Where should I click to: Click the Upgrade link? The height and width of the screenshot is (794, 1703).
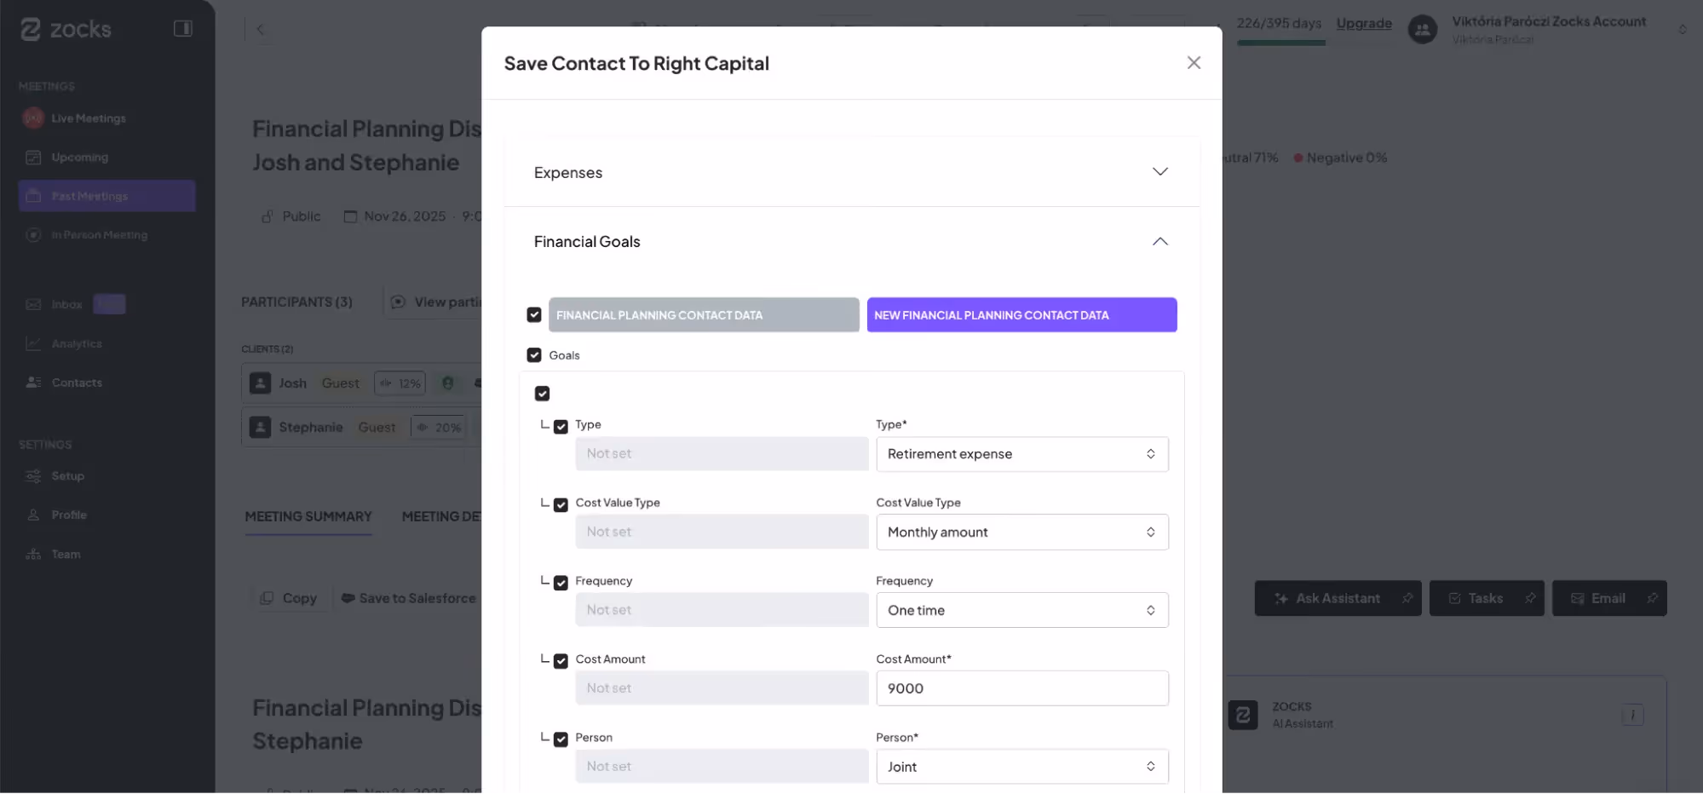1363,23
